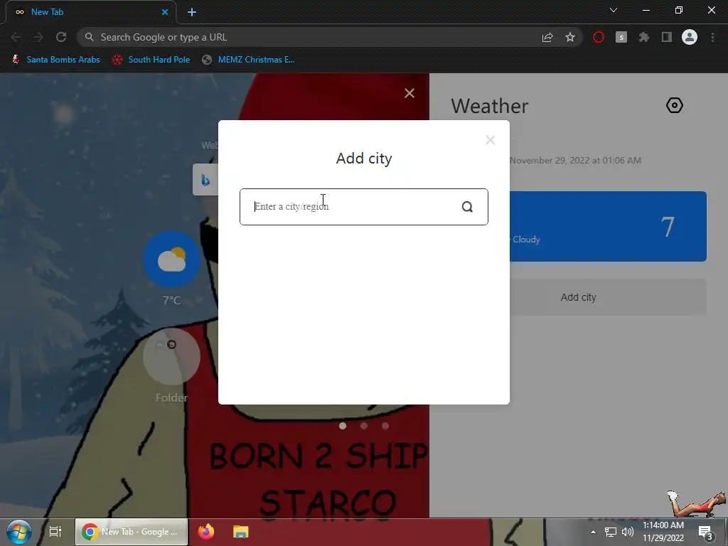Open the notification center icon
This screenshot has width=728, height=546.
[x=705, y=532]
